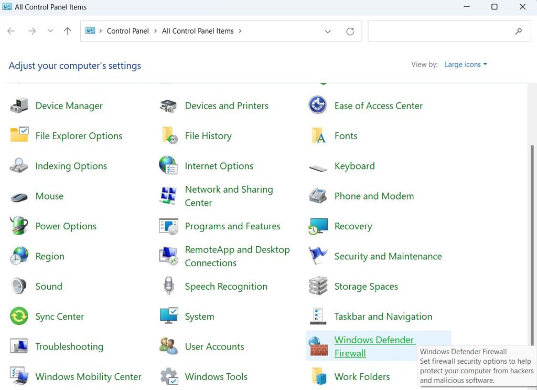Image resolution: width=537 pixels, height=390 pixels.
Task: Open the Ease of Access Center link text
Action: tap(379, 106)
